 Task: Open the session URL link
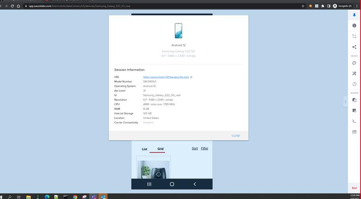[x=166, y=77]
